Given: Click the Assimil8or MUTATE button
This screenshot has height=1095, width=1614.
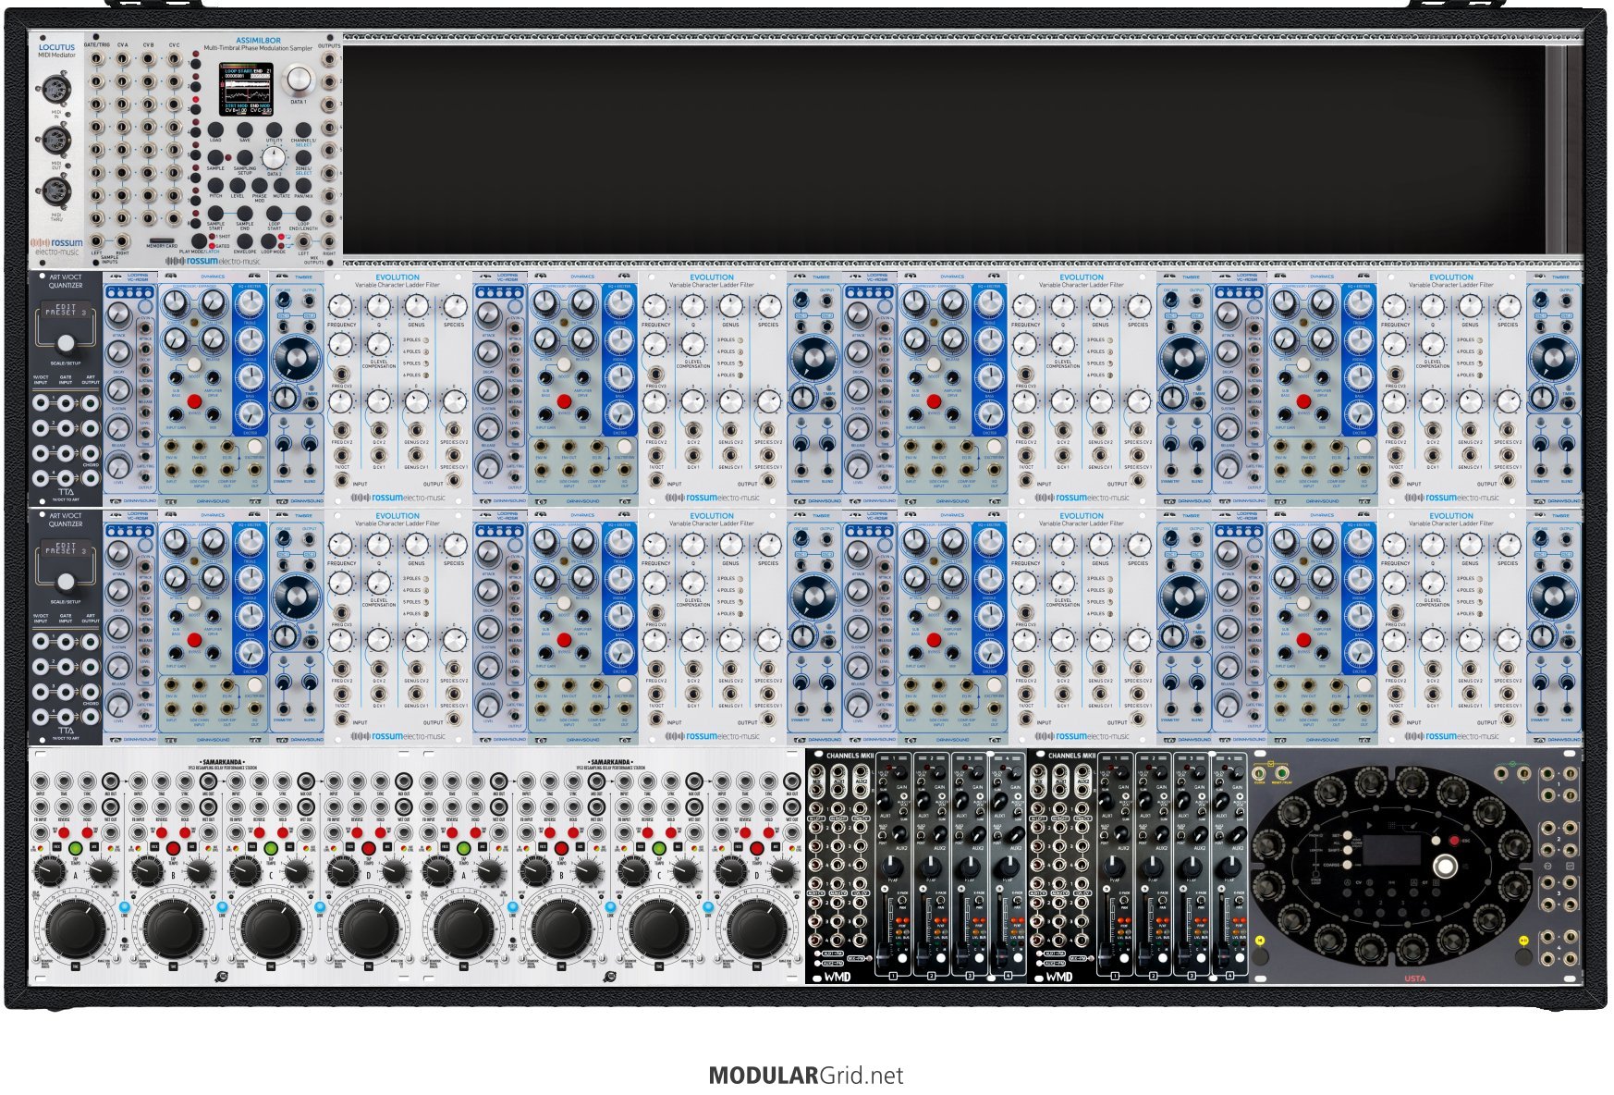Looking at the screenshot, I should 282,186.
